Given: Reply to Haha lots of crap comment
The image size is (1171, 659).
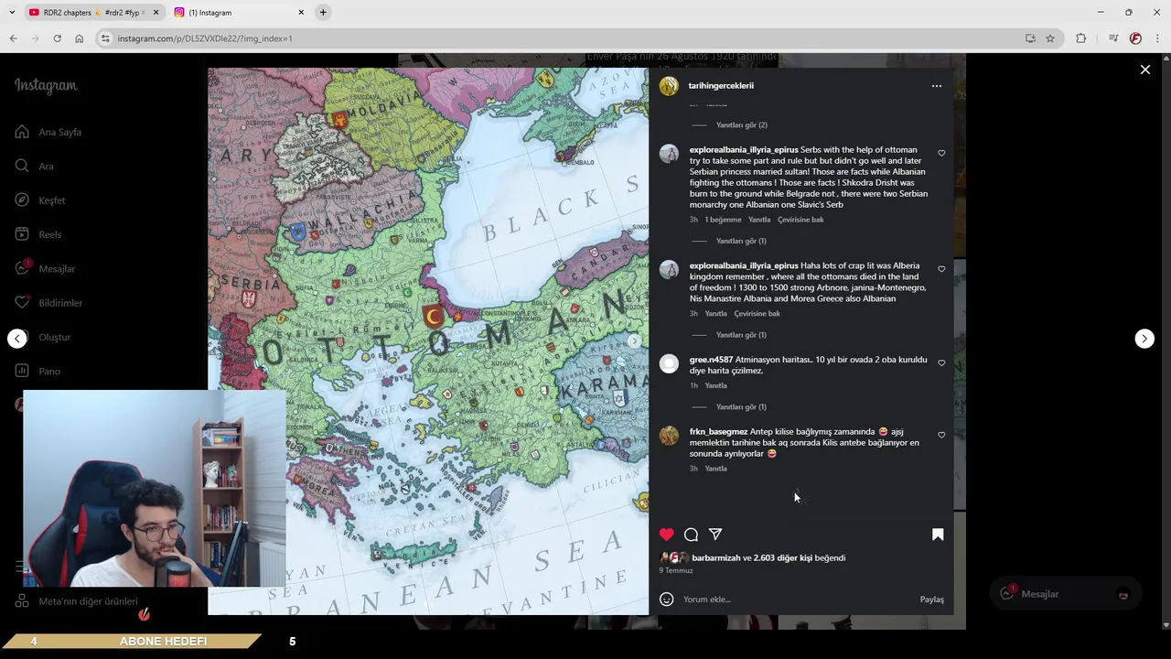Looking at the screenshot, I should pyautogui.click(x=715, y=313).
